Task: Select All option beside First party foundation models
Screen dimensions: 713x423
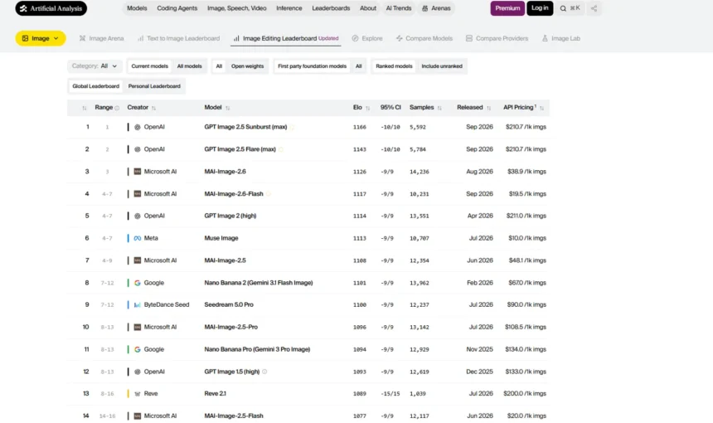Action: click(x=358, y=66)
